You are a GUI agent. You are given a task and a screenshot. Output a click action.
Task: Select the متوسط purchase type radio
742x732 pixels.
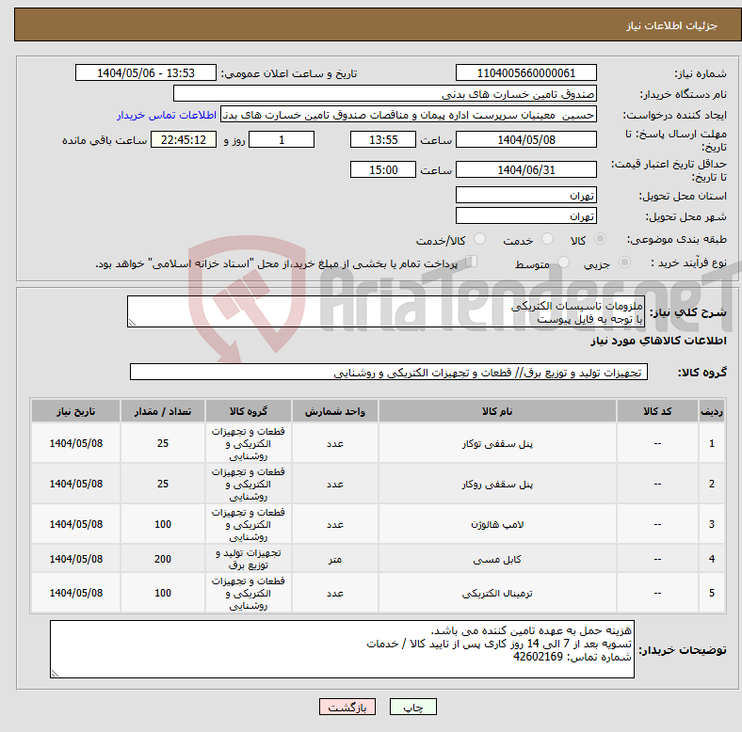click(x=563, y=263)
